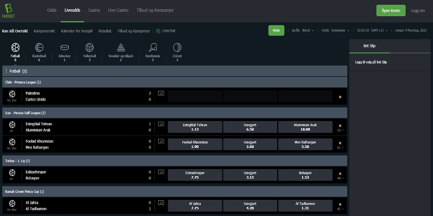Expand 61 more markets for Foolad match
This screenshot has height=216, width=433.
coord(340,147)
